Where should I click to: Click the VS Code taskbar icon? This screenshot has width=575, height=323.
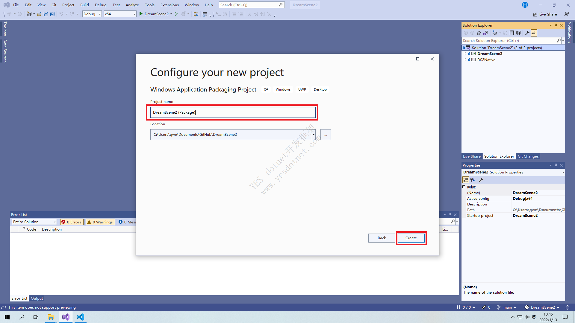pos(80,317)
